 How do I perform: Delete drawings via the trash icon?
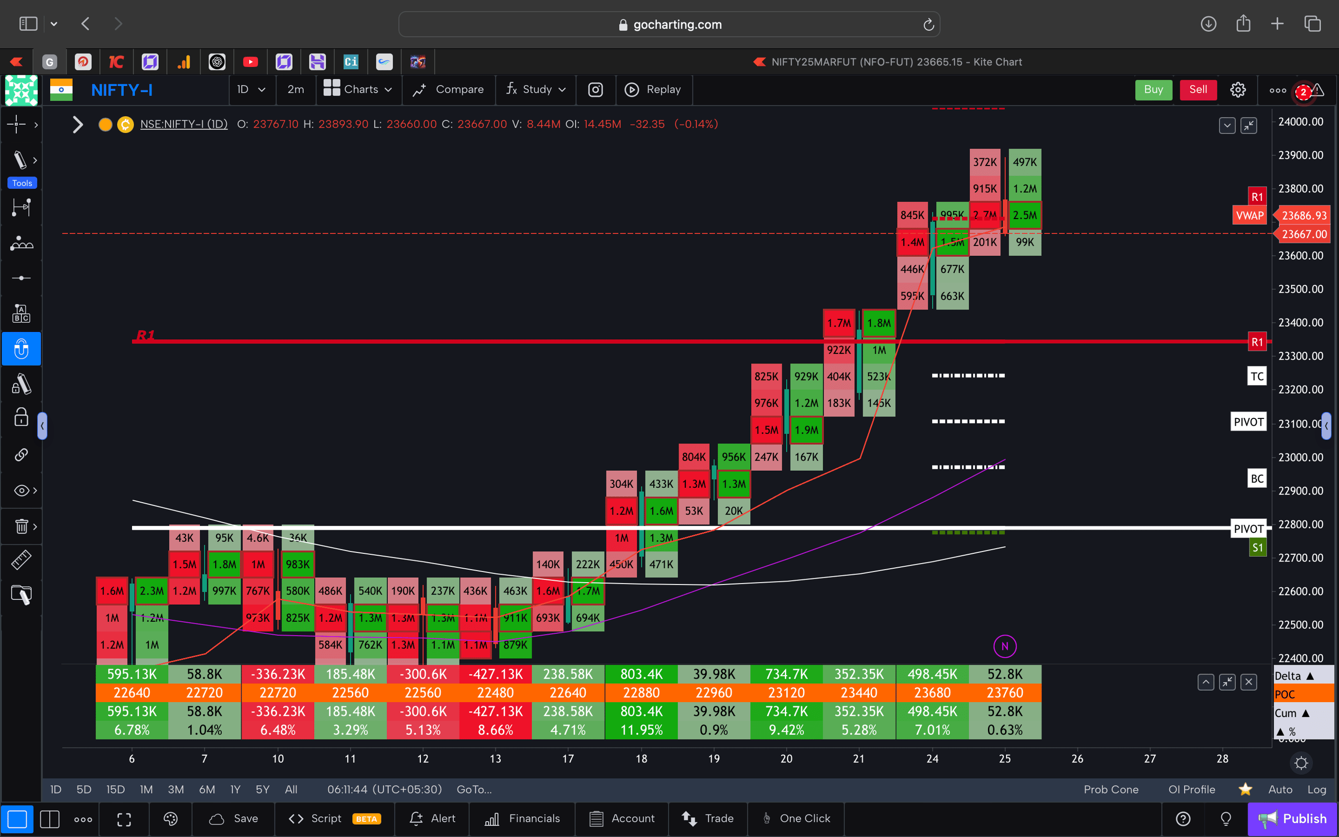tap(21, 527)
